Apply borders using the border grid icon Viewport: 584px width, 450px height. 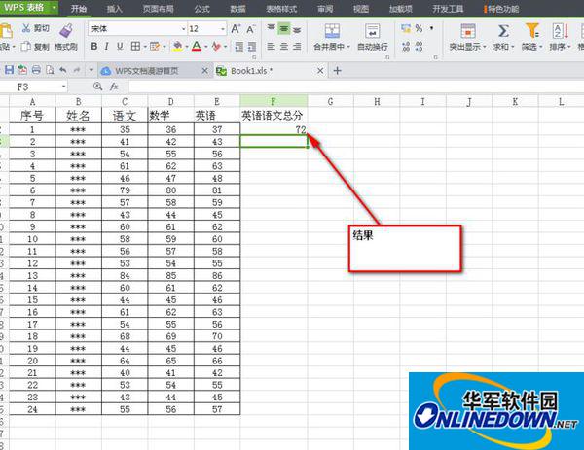135,46
